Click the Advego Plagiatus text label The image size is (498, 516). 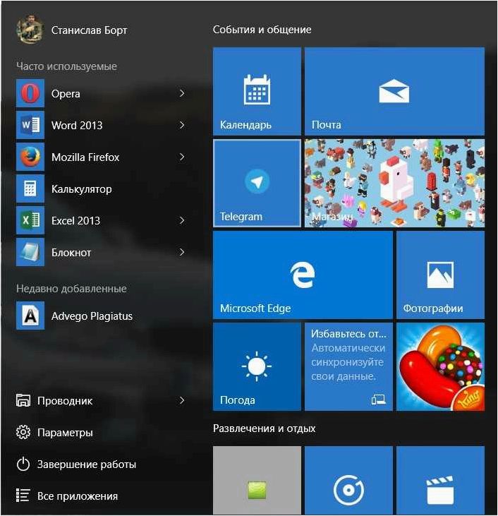[92, 316]
